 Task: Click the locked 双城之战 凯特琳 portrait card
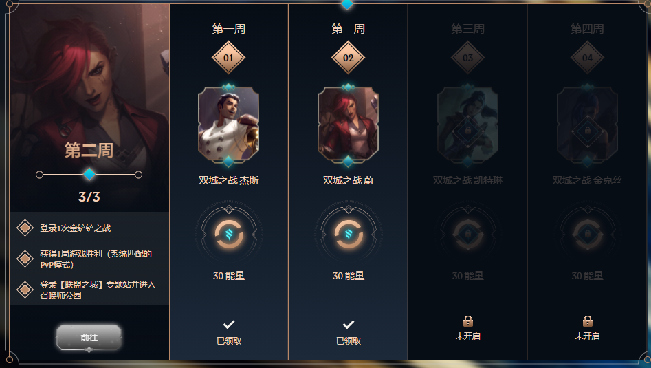(x=467, y=125)
